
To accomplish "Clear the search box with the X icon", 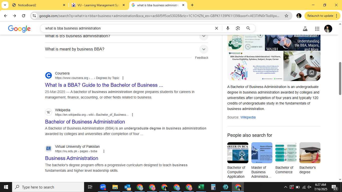I will point(217,28).
